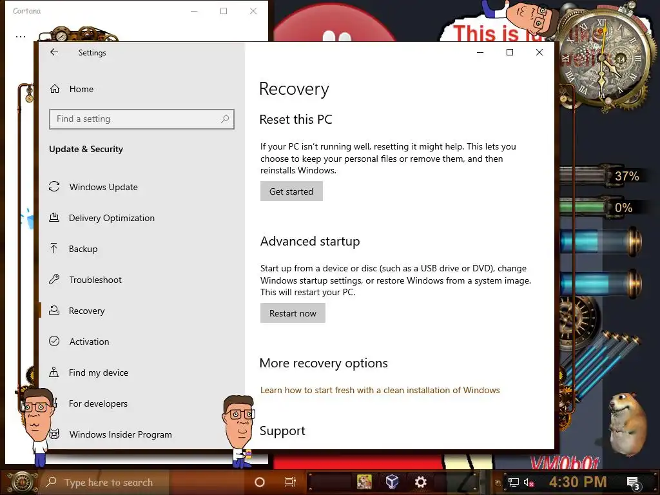Open the For developers page
Screen dimensions: 660x495
point(98,403)
